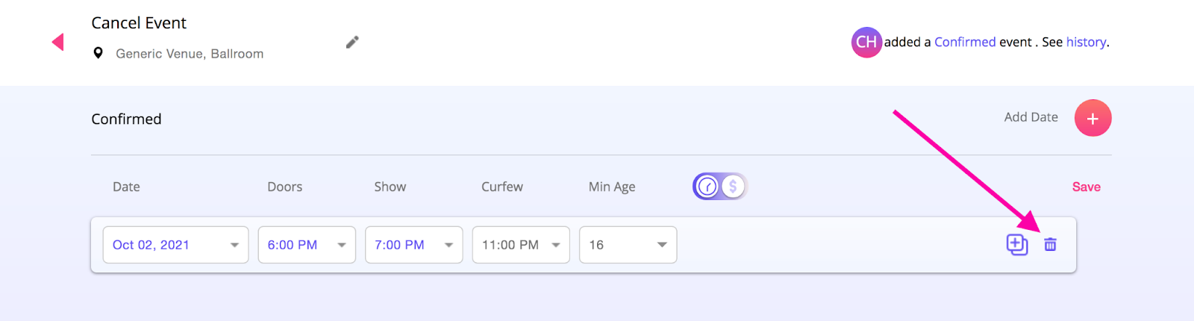This screenshot has width=1194, height=321.
Task: Click the location pin icon
Action: [x=98, y=53]
